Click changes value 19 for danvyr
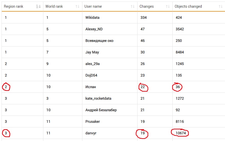Viewport: 225px width, 141px height. coord(142,133)
